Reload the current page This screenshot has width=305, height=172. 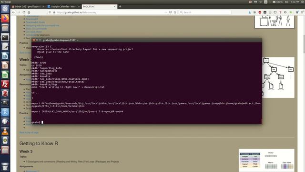[x=24, y=12]
